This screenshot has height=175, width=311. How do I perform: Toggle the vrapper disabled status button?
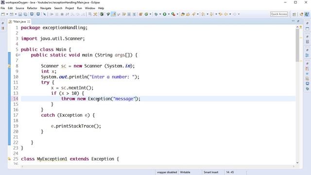click(x=167, y=172)
